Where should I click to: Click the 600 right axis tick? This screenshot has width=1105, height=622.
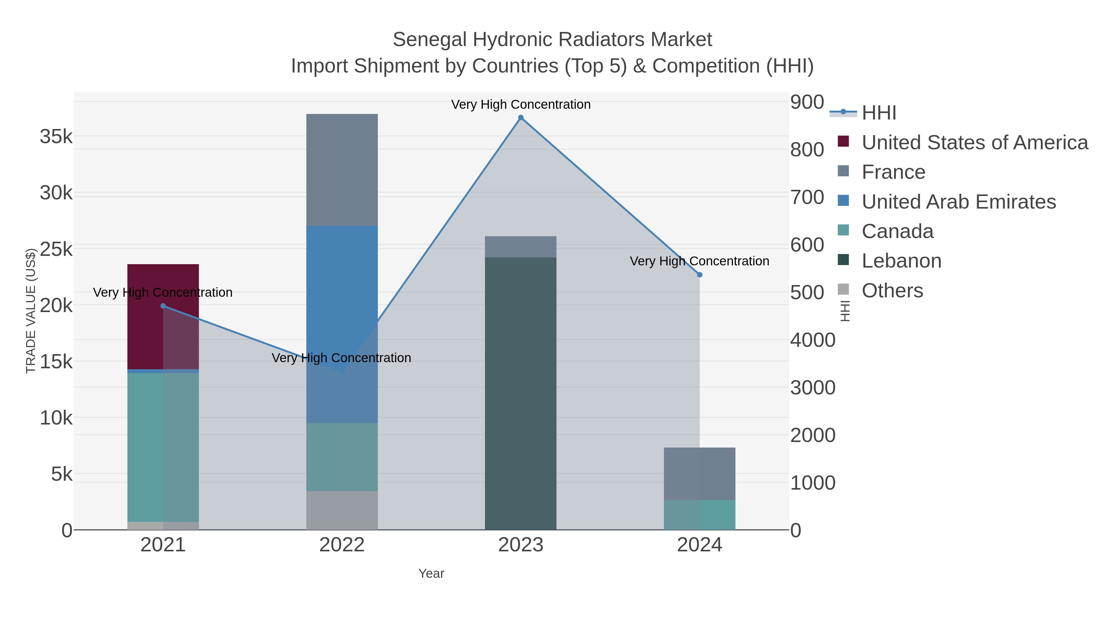[807, 245]
